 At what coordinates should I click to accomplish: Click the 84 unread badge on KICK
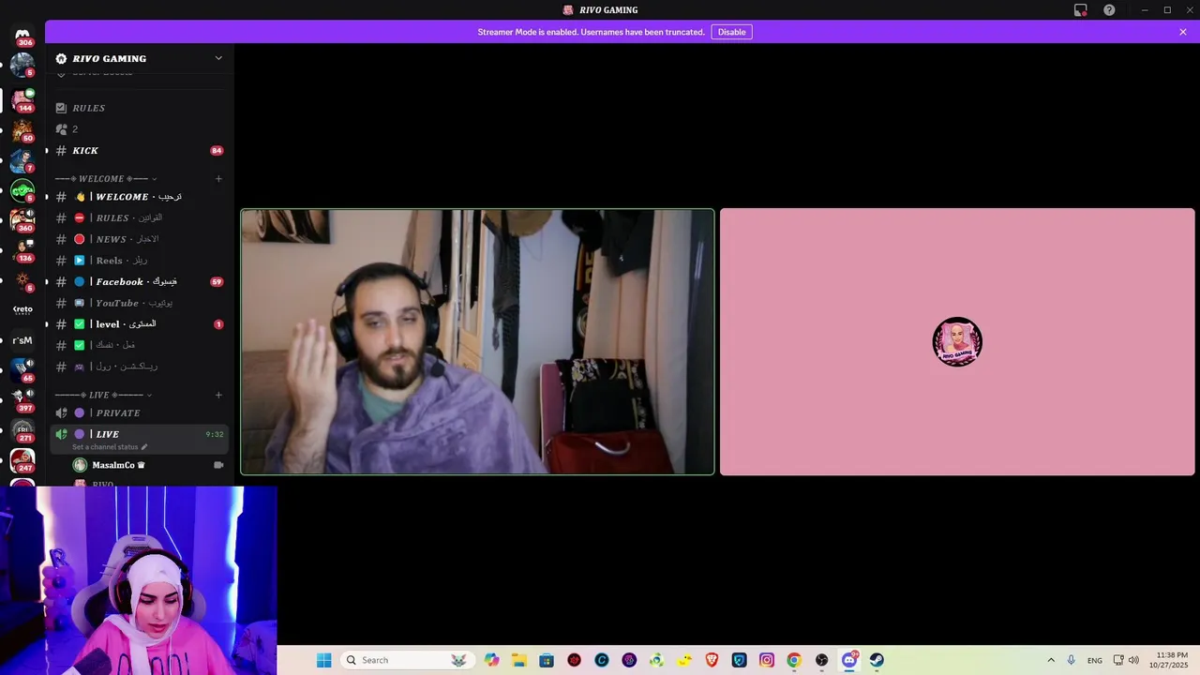(x=217, y=151)
